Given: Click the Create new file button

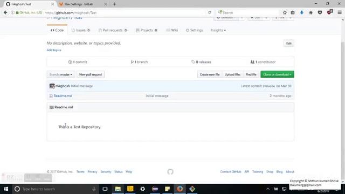Looking at the screenshot, I should [x=210, y=74].
